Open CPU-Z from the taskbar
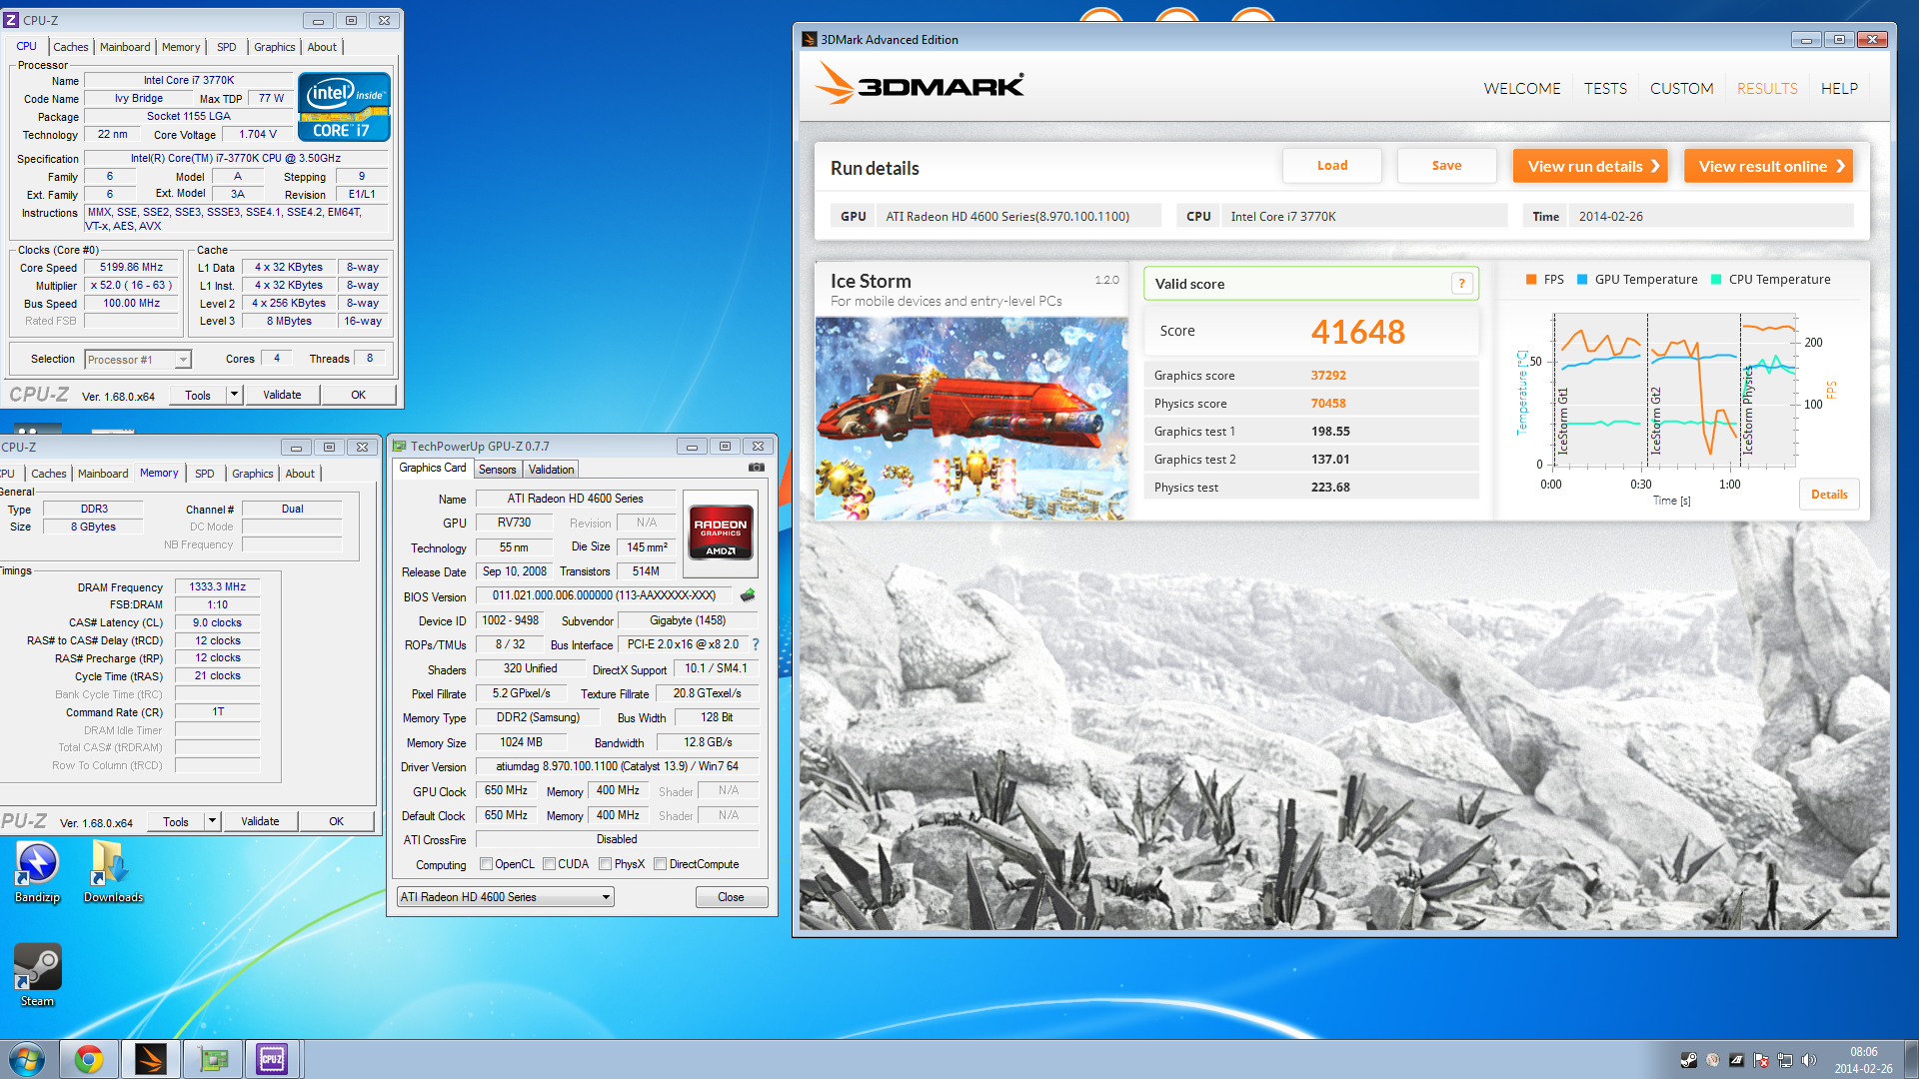 (272, 1059)
